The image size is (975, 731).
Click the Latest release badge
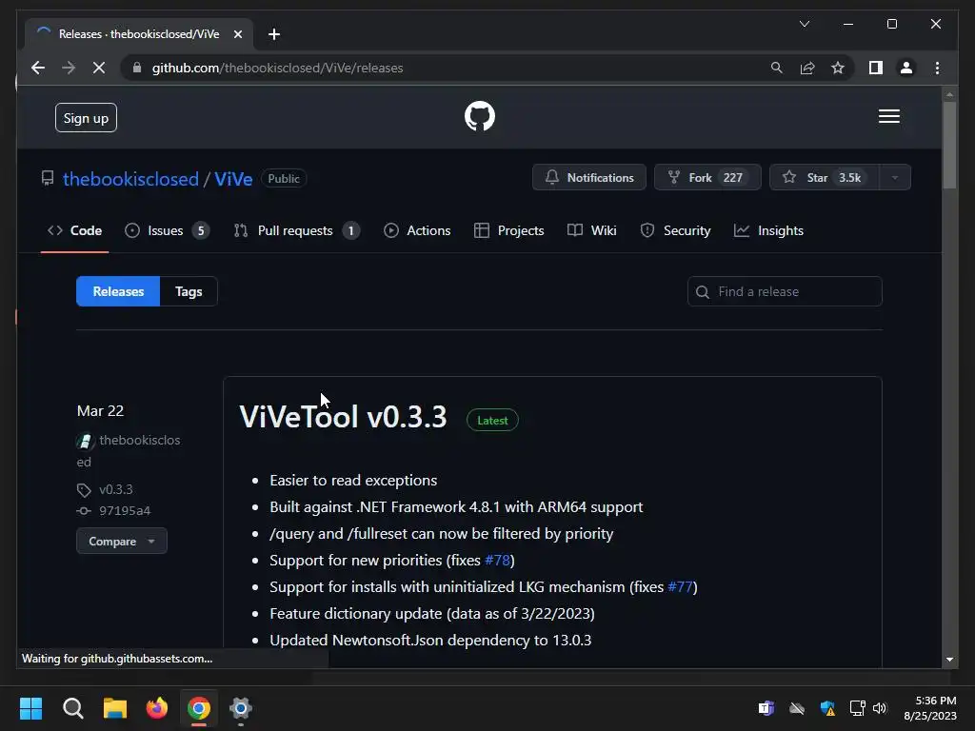(x=492, y=420)
